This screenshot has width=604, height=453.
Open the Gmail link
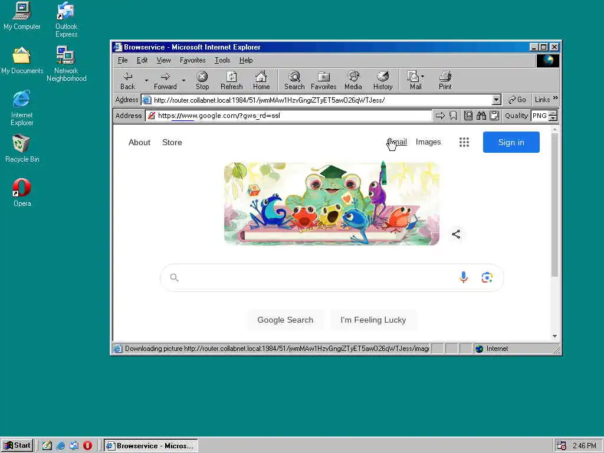pos(397,142)
